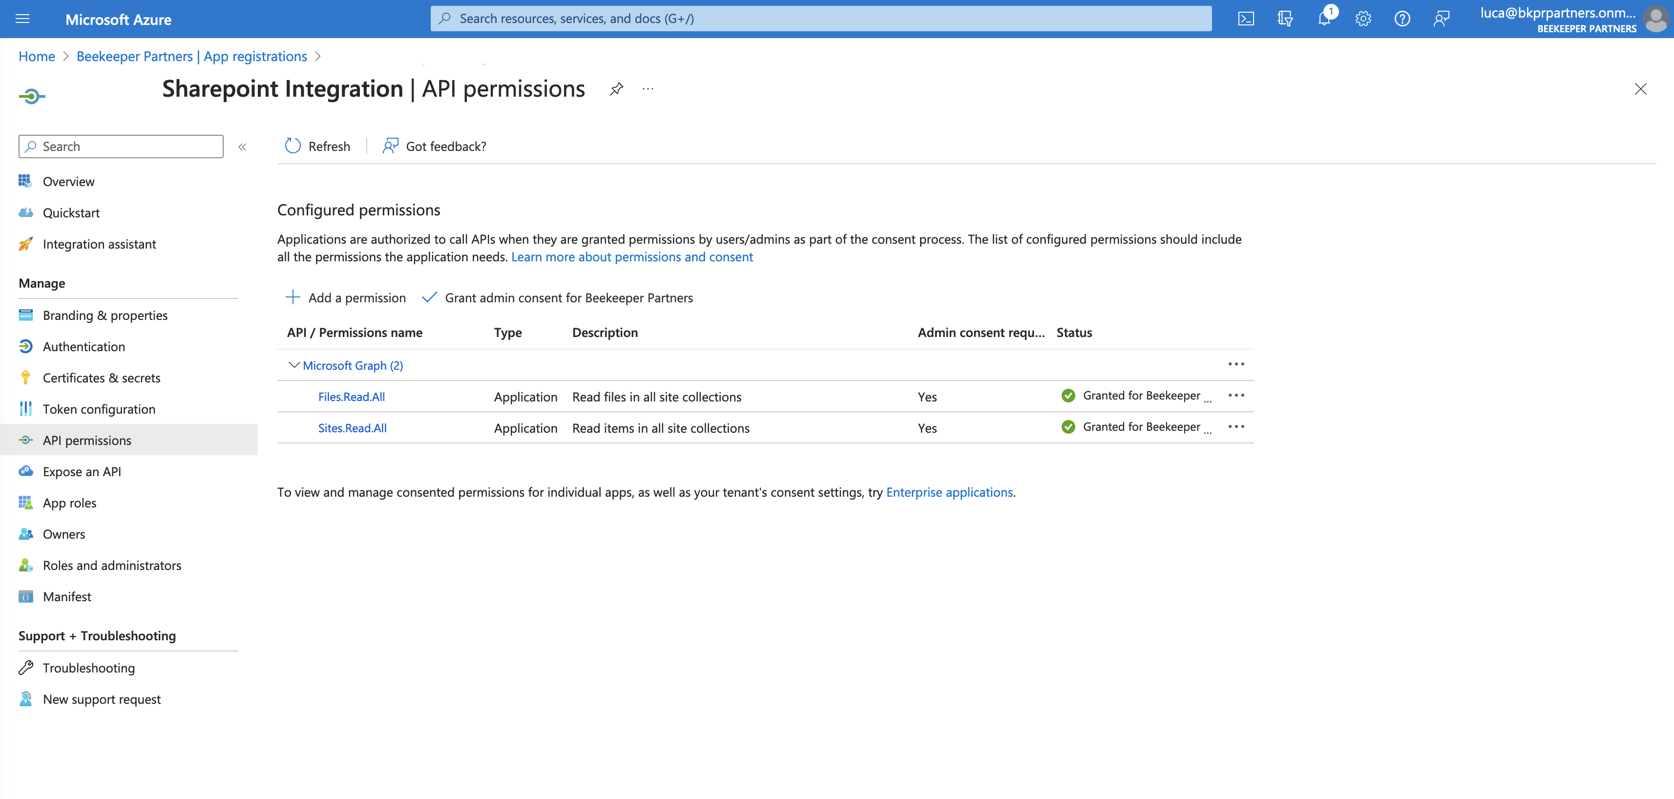Open the directories and subscriptions filter icon
Viewport: 1674px width, 799px height.
[1285, 19]
